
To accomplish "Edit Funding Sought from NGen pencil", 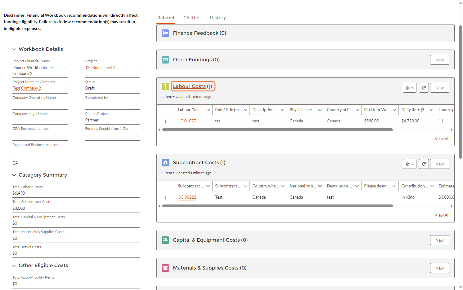I will 137,136.
